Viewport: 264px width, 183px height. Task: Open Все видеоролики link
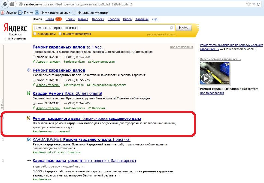[x=212, y=93]
